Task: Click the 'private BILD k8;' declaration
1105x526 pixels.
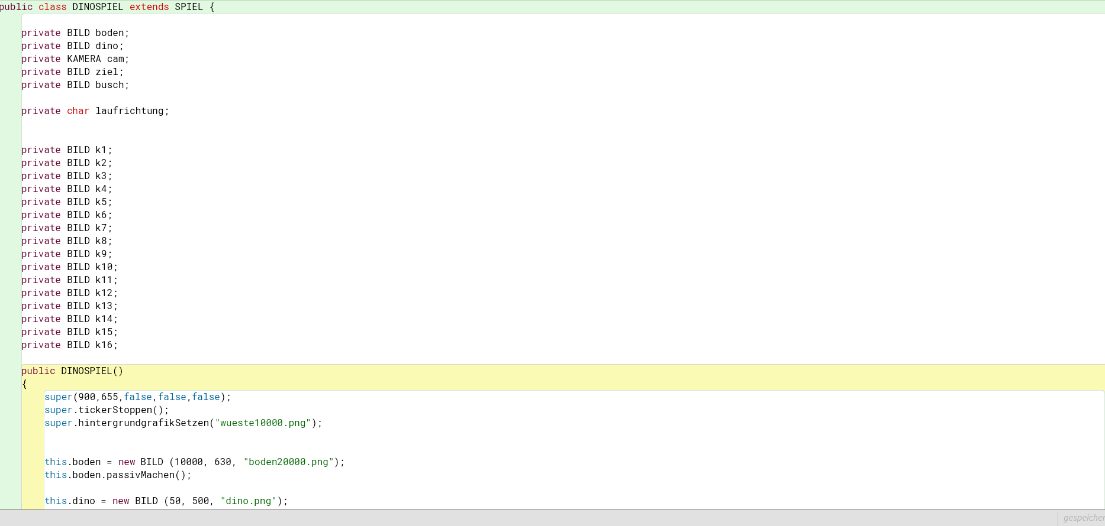Action: [x=66, y=241]
